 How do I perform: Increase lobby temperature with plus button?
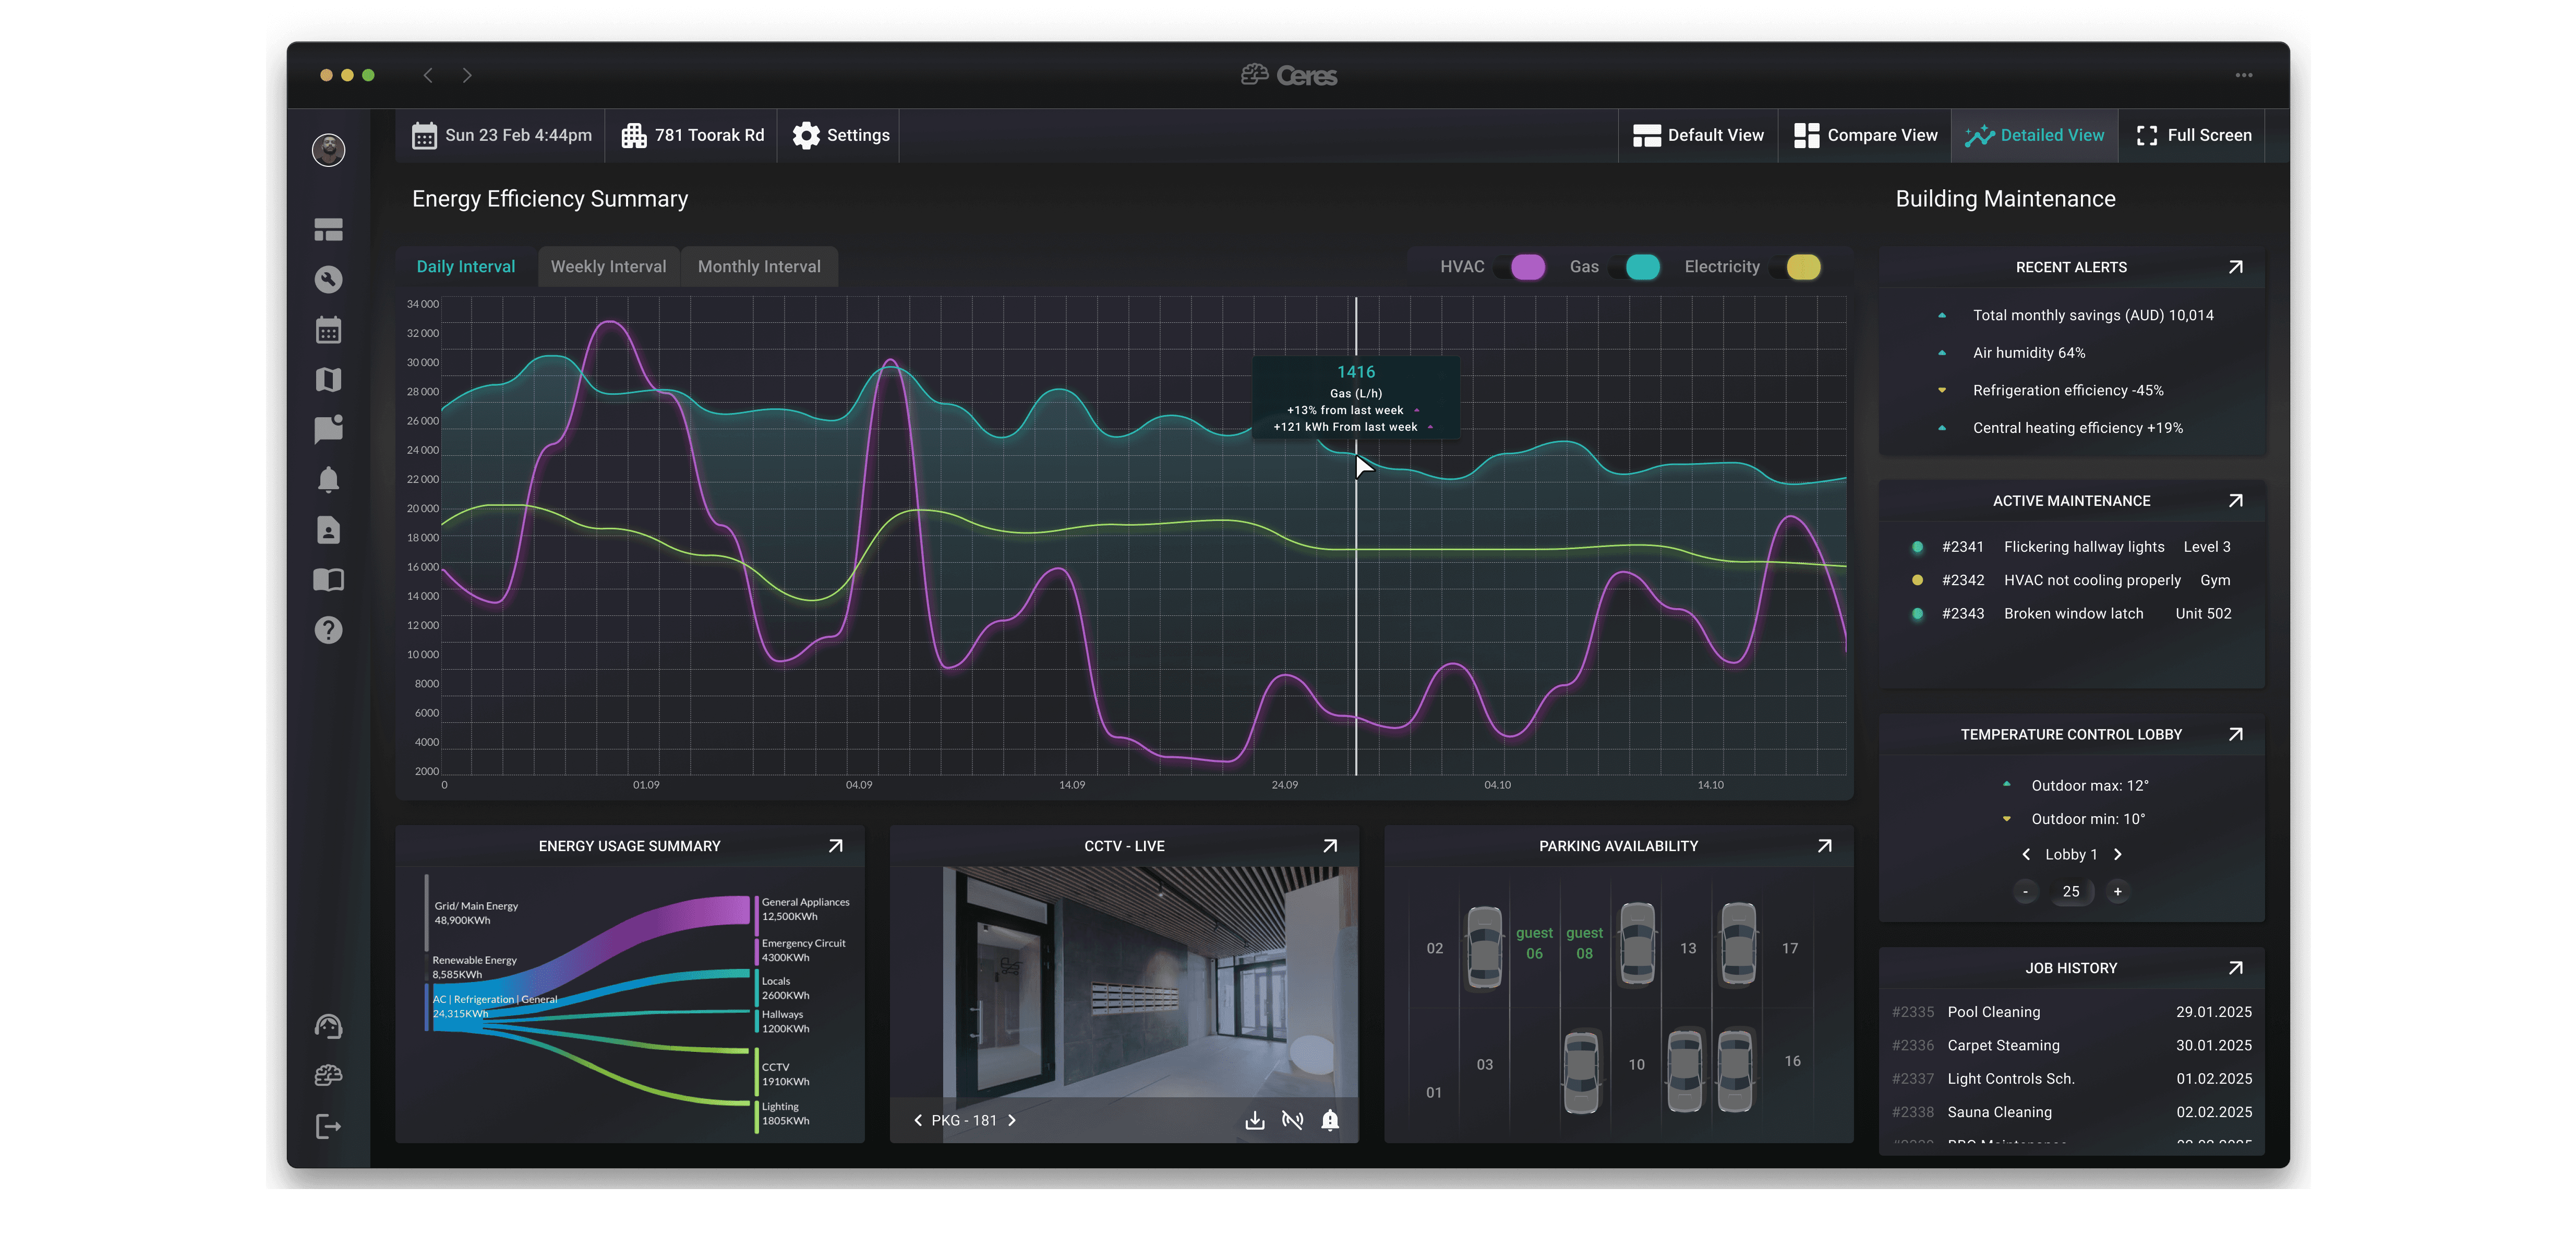click(2117, 891)
